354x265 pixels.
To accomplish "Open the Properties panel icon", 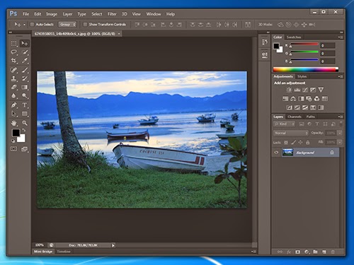I will [x=265, y=54].
